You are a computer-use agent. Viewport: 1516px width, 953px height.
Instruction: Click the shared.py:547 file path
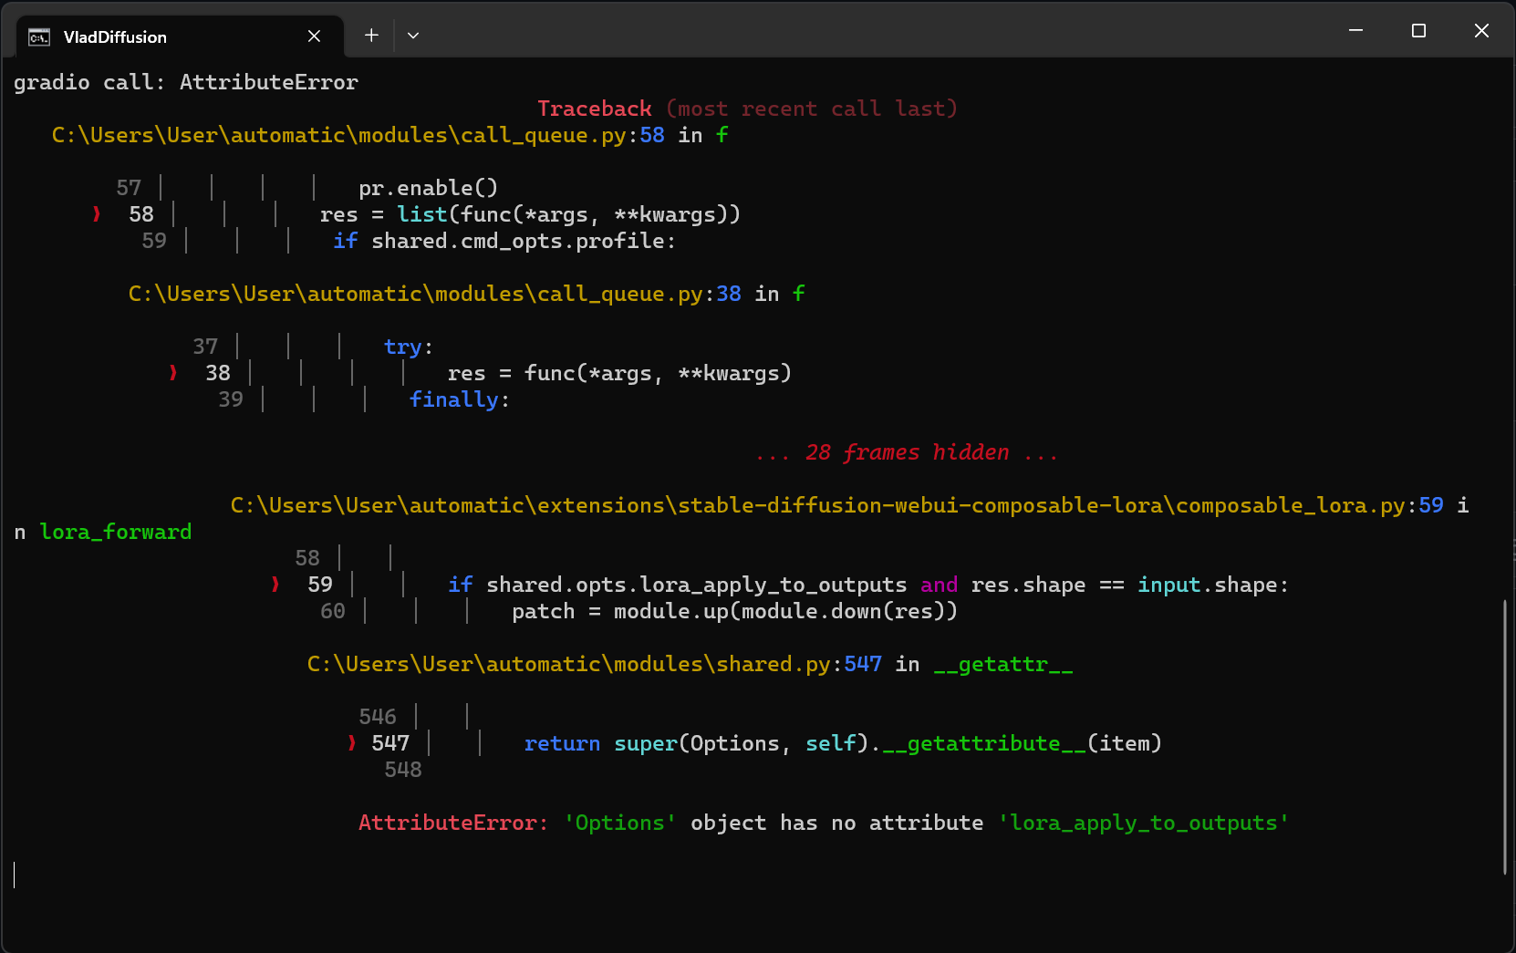595,664
